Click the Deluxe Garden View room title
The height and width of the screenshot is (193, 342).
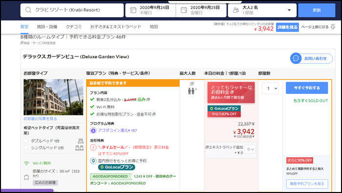(x=76, y=57)
